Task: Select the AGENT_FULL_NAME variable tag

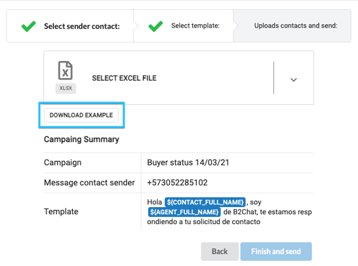Action: pyautogui.click(x=184, y=212)
